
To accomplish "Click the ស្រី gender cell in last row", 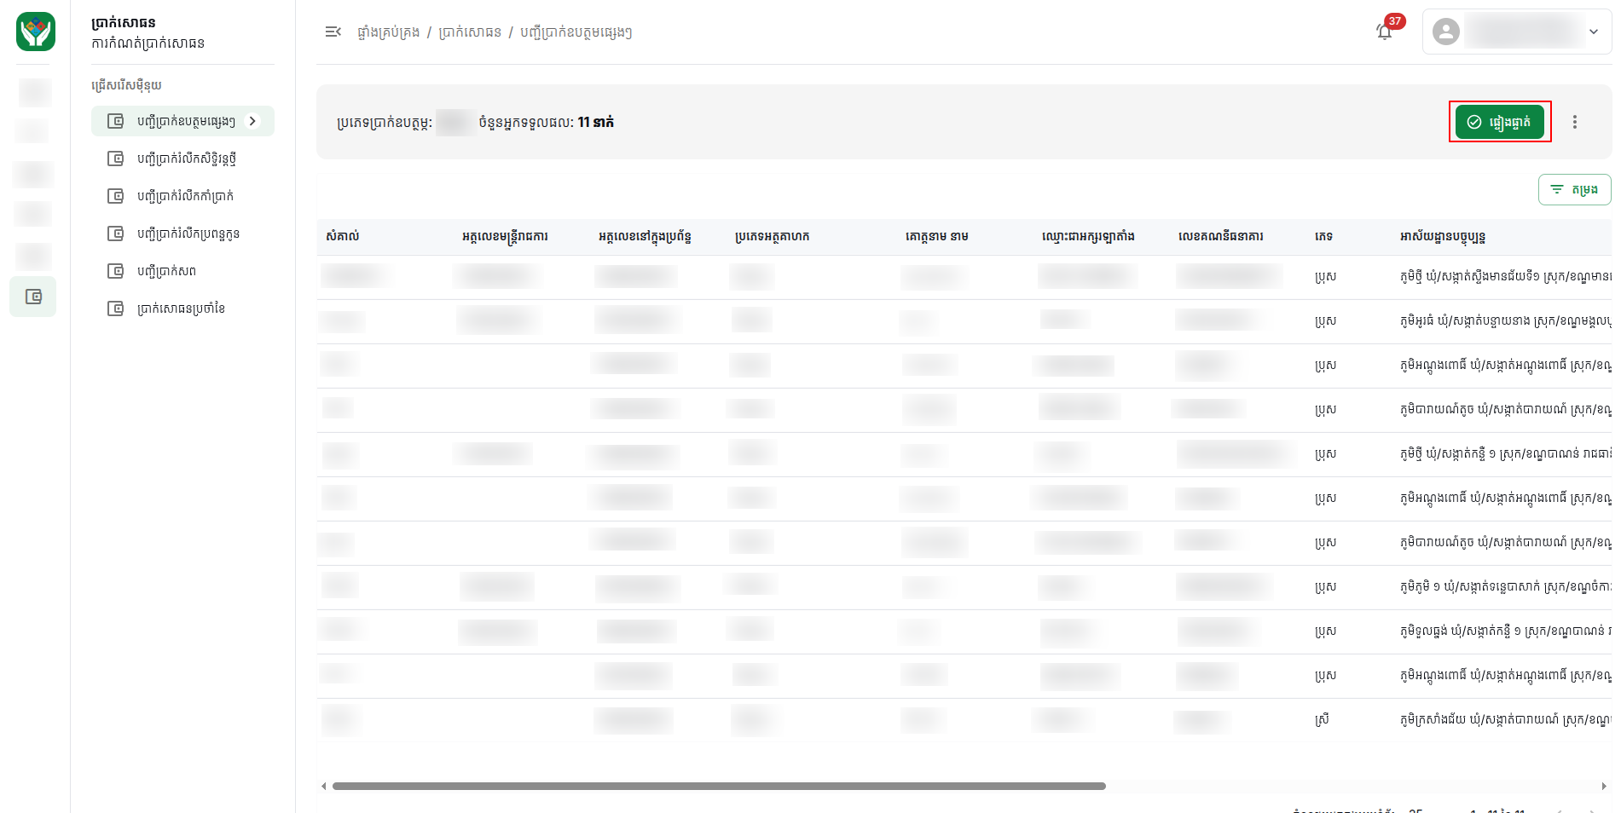I will point(1322,720).
